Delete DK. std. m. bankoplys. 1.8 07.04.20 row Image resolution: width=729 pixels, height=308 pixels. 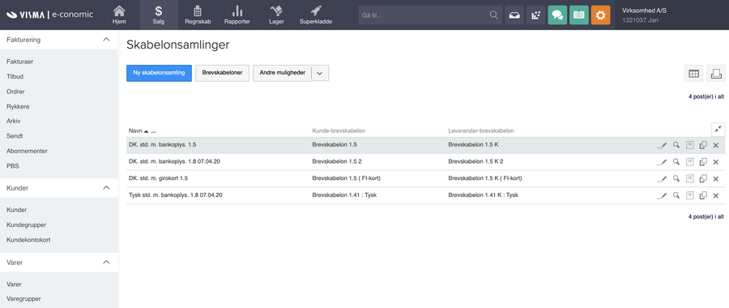click(716, 162)
